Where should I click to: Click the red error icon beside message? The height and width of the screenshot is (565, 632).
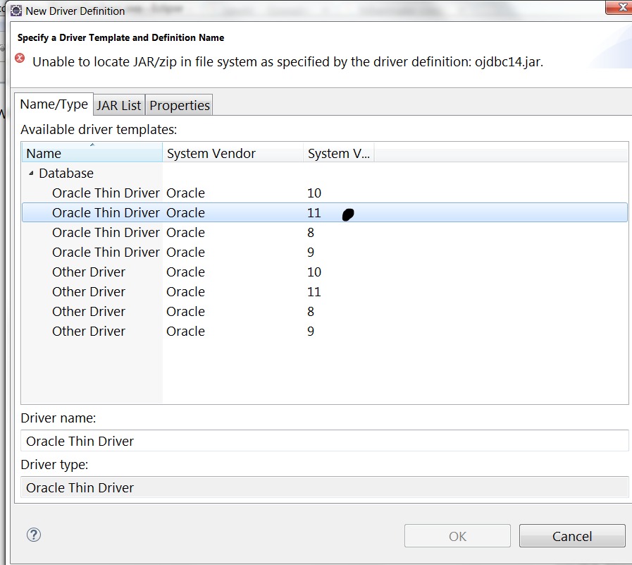coord(20,59)
